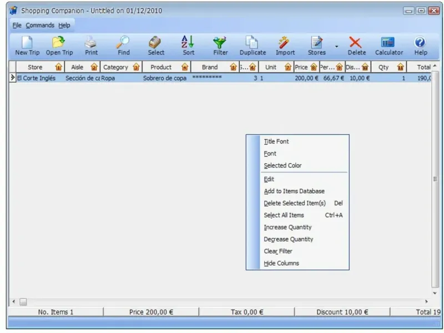
Task: Open the File menu
Action: (x=17, y=25)
